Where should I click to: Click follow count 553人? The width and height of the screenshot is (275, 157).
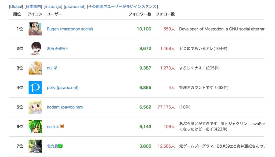[169, 29]
